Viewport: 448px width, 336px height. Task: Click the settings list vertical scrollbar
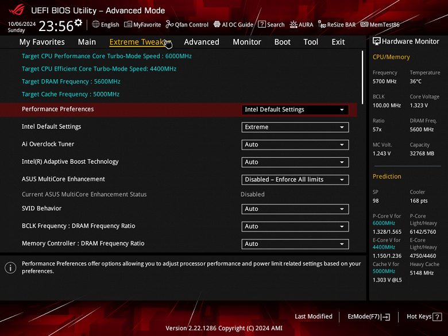click(362, 78)
